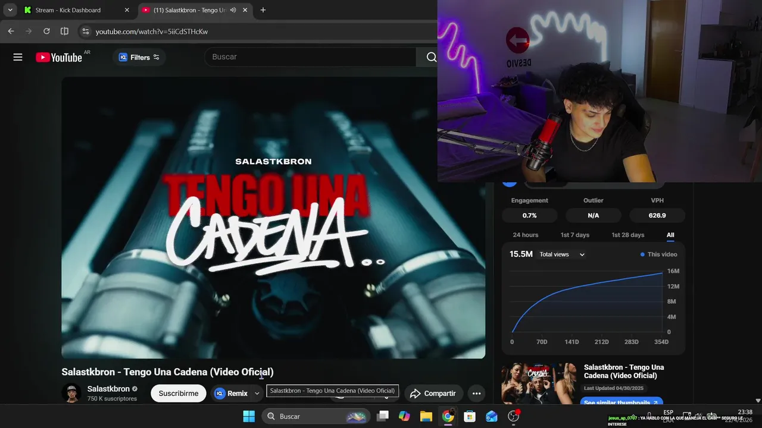Click the Outlier N/A value
762x428 pixels.
[594, 215]
